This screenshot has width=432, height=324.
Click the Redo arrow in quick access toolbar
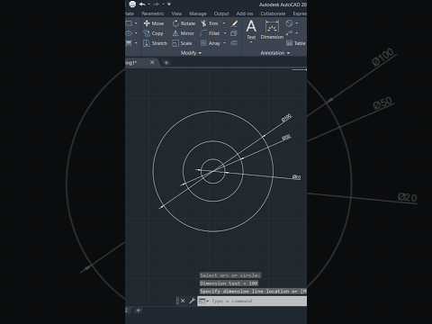coord(157,4)
